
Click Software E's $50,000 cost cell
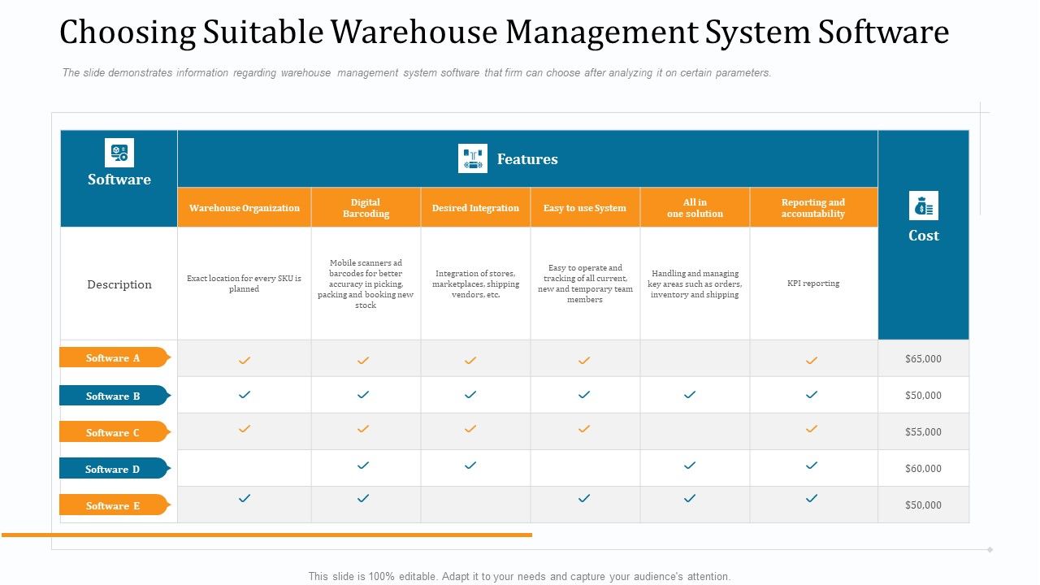click(923, 505)
